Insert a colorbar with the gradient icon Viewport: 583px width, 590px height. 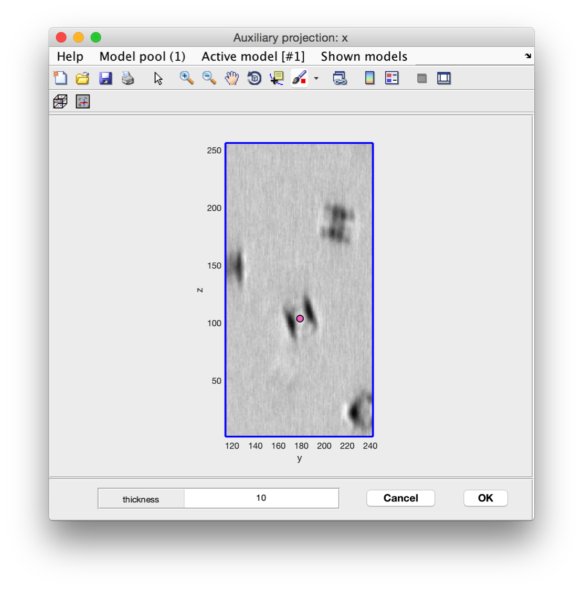370,78
